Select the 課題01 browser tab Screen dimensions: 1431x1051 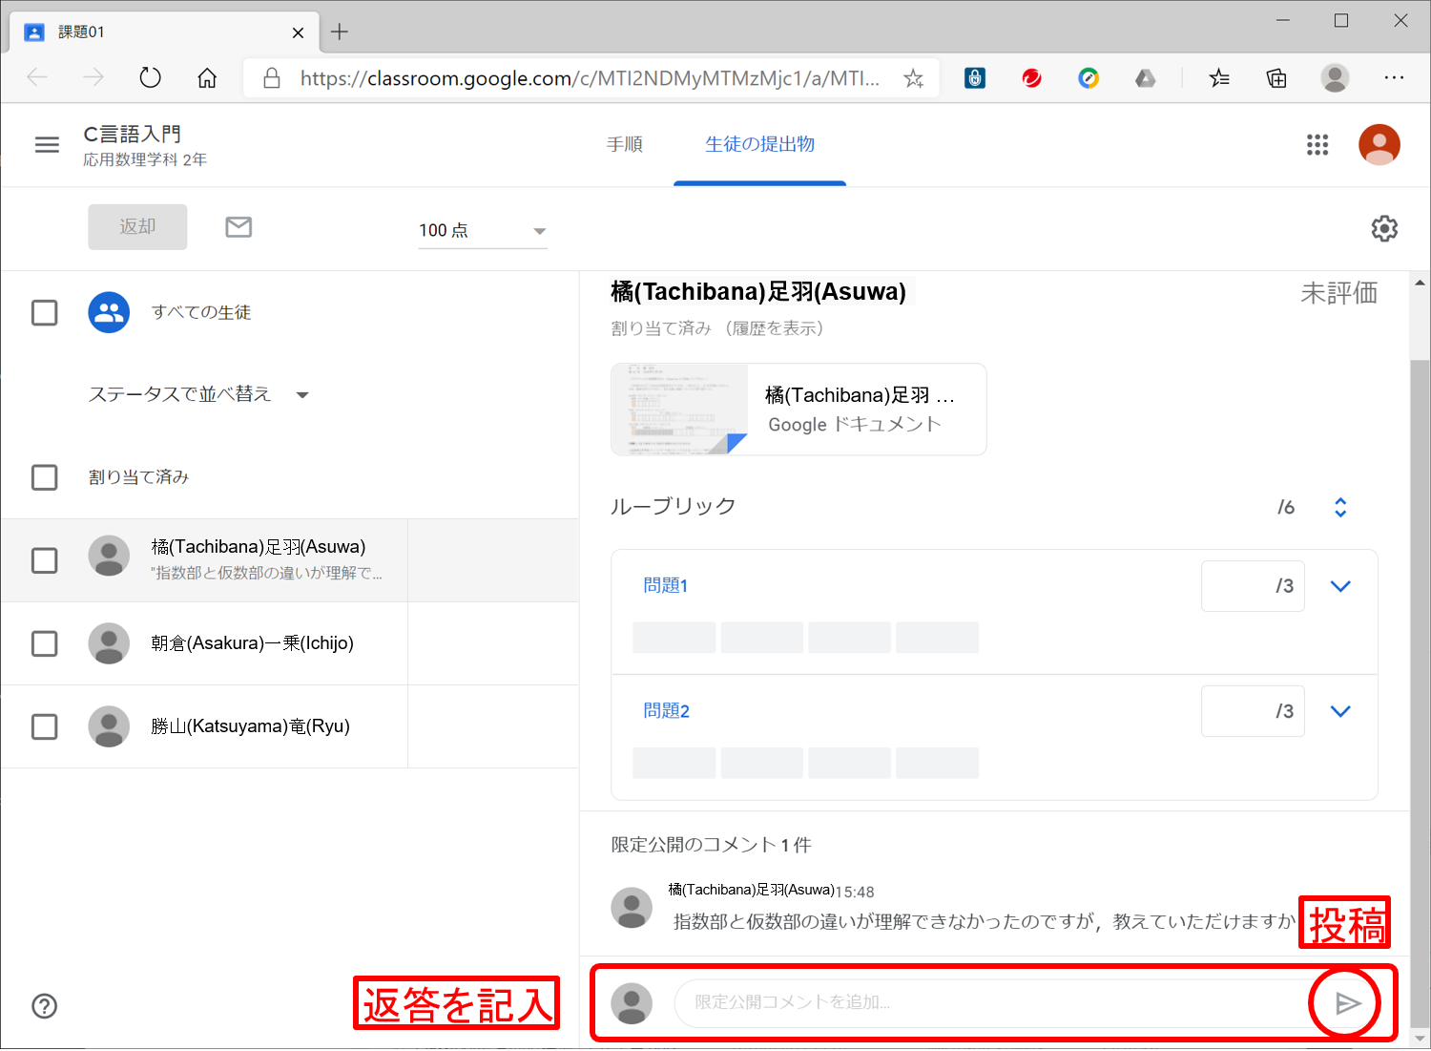[x=164, y=32]
